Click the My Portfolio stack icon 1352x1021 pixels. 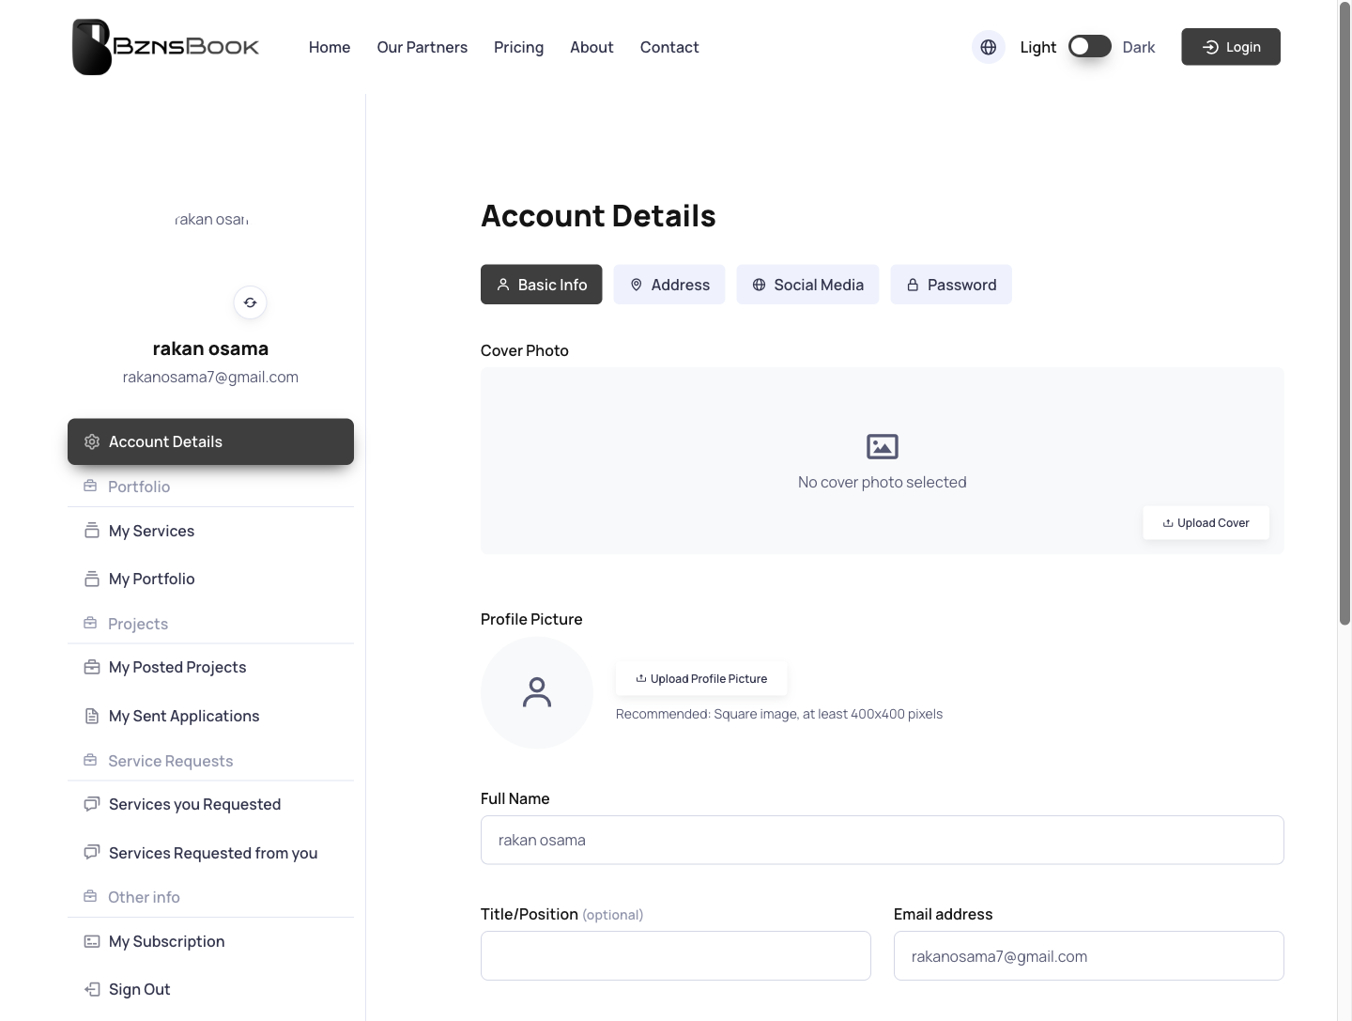click(x=92, y=579)
